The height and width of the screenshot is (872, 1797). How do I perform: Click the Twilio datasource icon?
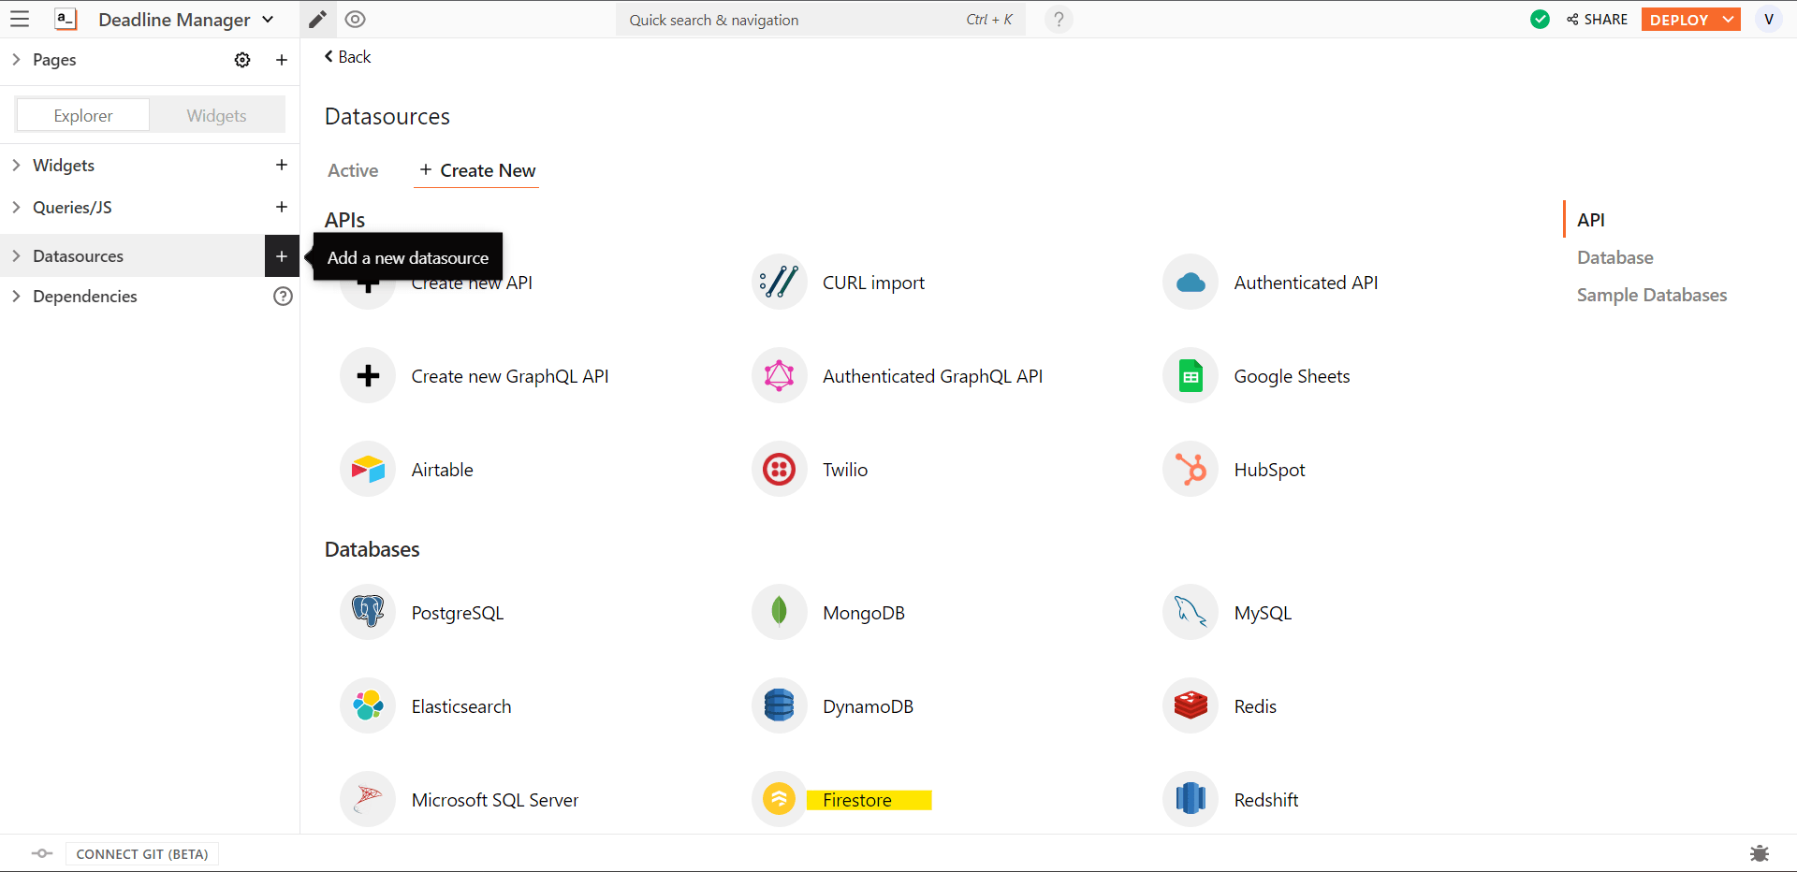779,470
